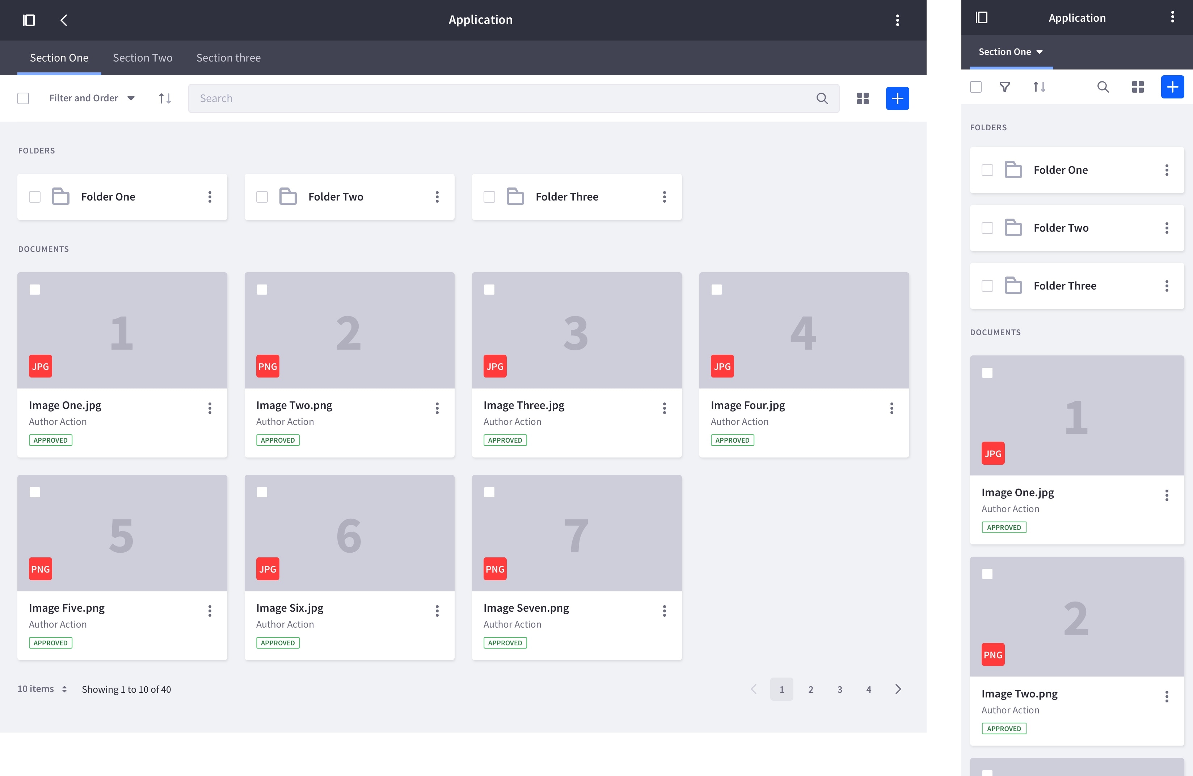
Task: Check the Folder Two checkbox in the main list
Action: click(262, 197)
